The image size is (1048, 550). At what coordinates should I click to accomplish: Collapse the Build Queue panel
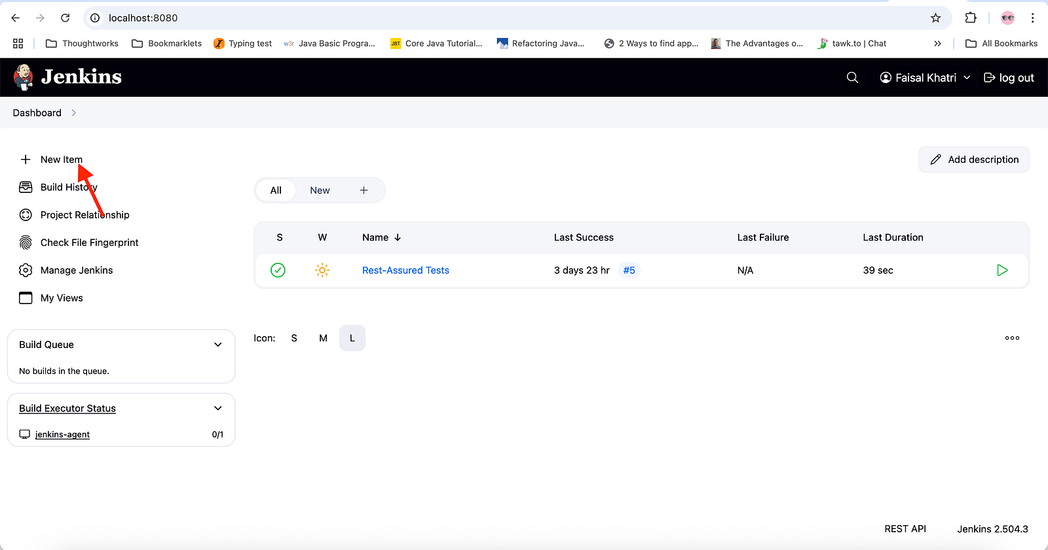(218, 345)
